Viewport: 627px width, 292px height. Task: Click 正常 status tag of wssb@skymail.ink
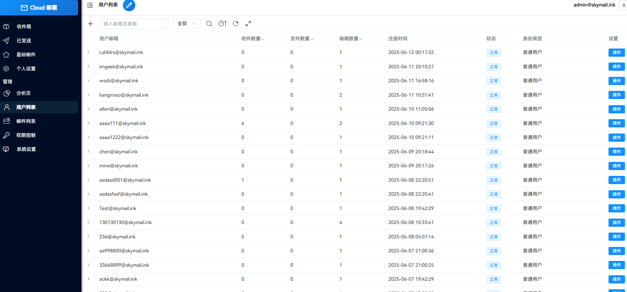(493, 81)
